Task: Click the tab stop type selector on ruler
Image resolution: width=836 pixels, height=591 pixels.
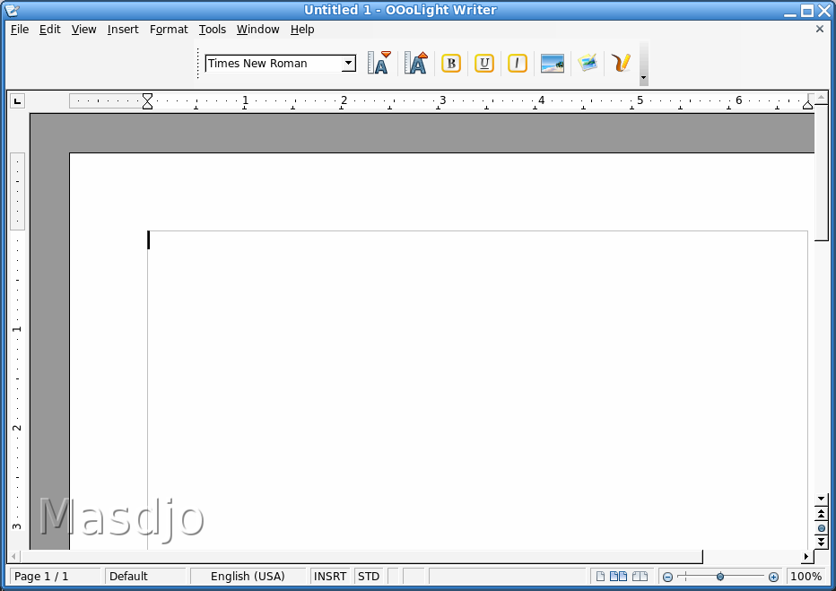Action: click(18, 100)
